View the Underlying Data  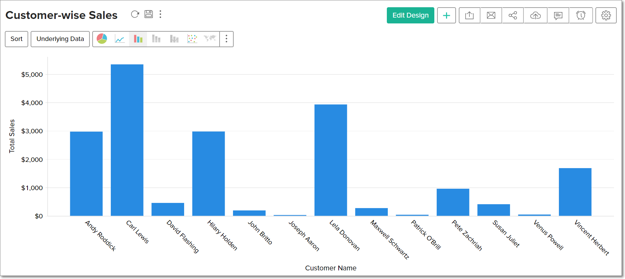(x=60, y=39)
